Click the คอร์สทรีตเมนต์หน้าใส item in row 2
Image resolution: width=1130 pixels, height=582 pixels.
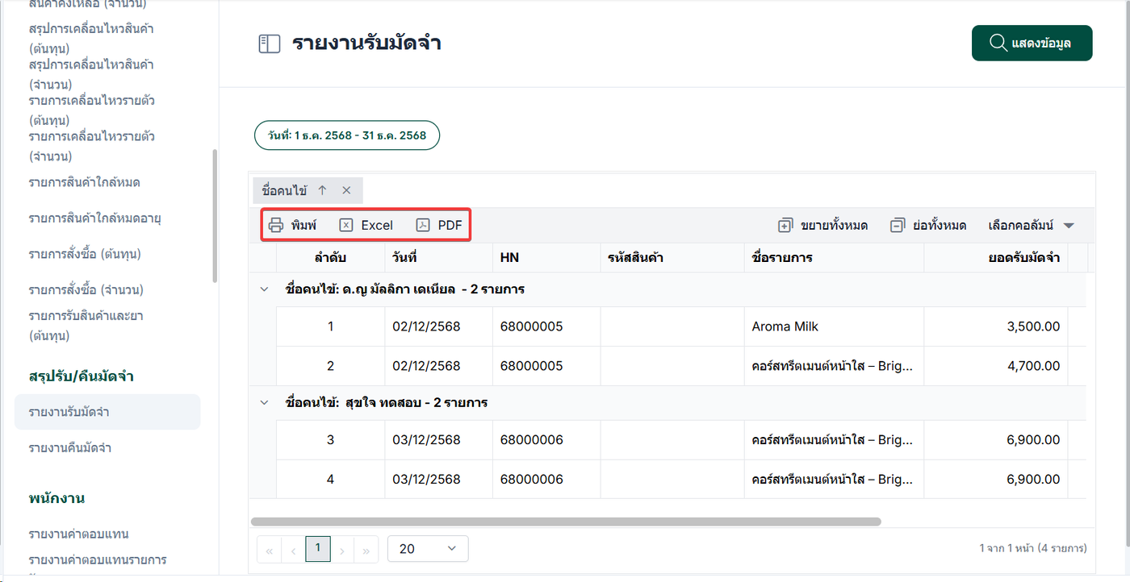(x=832, y=366)
